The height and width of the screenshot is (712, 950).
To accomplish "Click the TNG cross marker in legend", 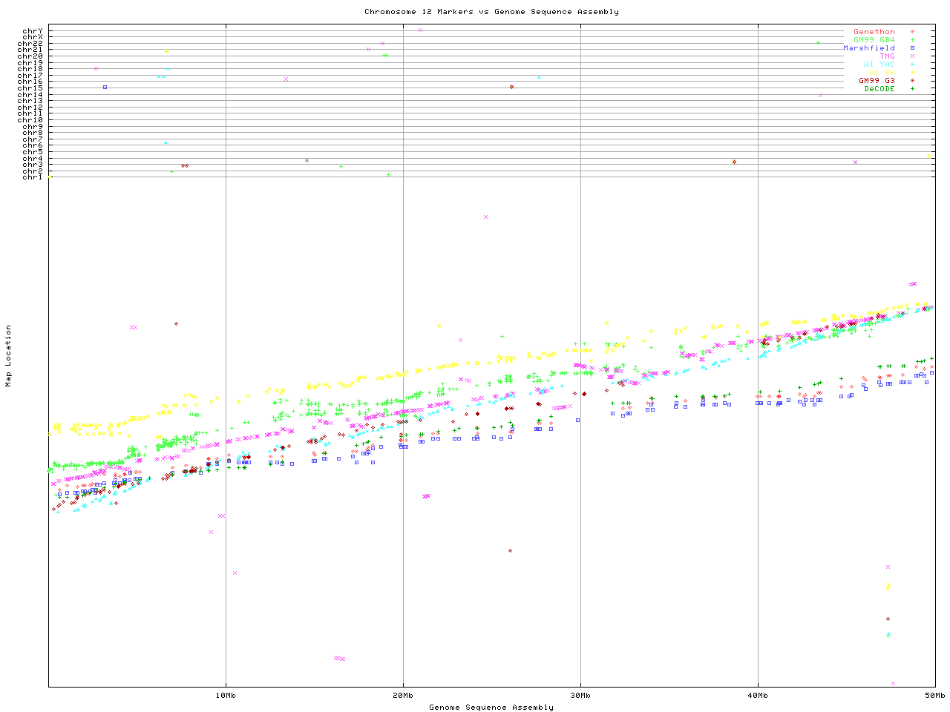I will click(912, 56).
